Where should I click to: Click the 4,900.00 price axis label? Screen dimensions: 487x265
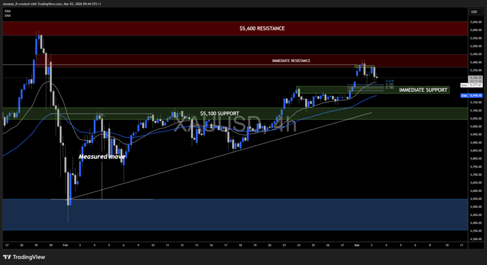[476, 143]
